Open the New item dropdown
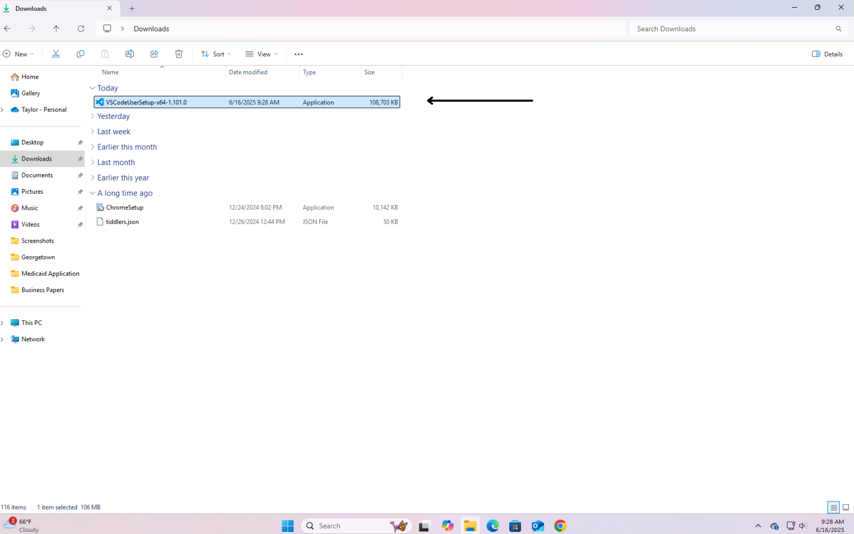 (x=18, y=54)
